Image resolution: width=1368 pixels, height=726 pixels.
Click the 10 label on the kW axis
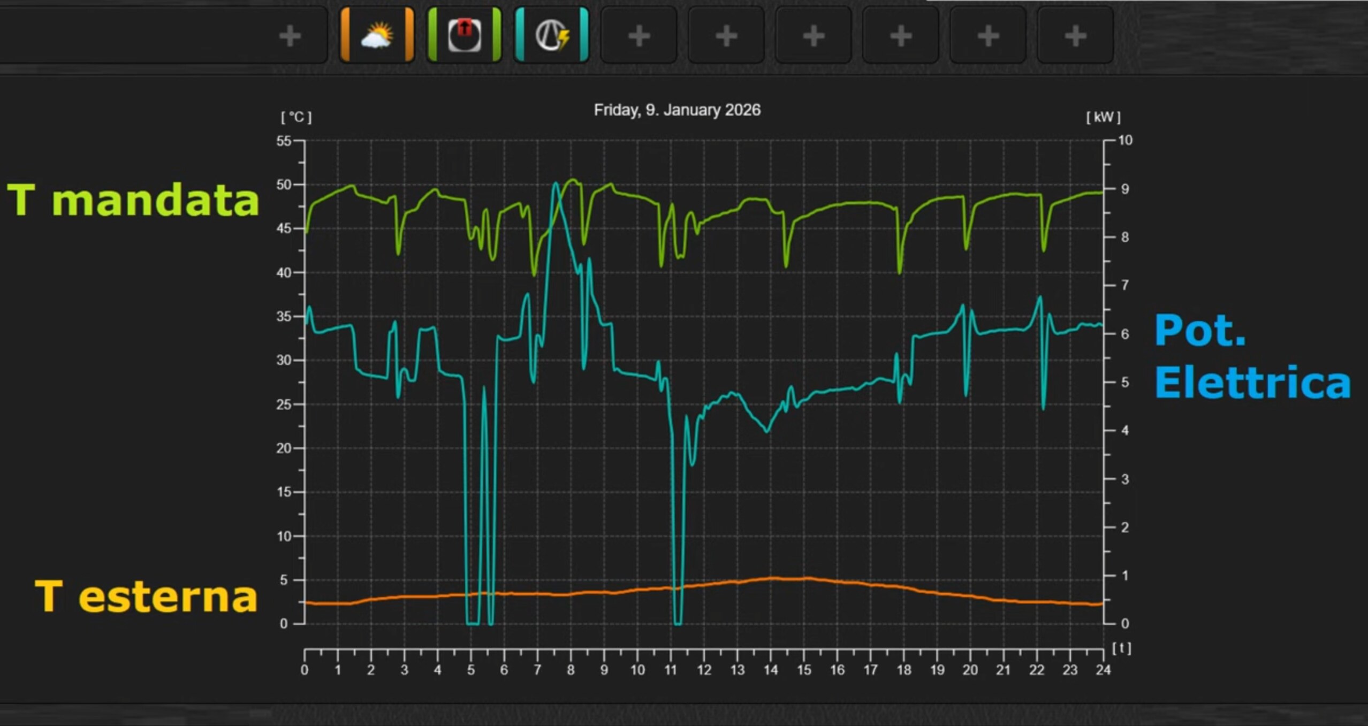(1125, 140)
